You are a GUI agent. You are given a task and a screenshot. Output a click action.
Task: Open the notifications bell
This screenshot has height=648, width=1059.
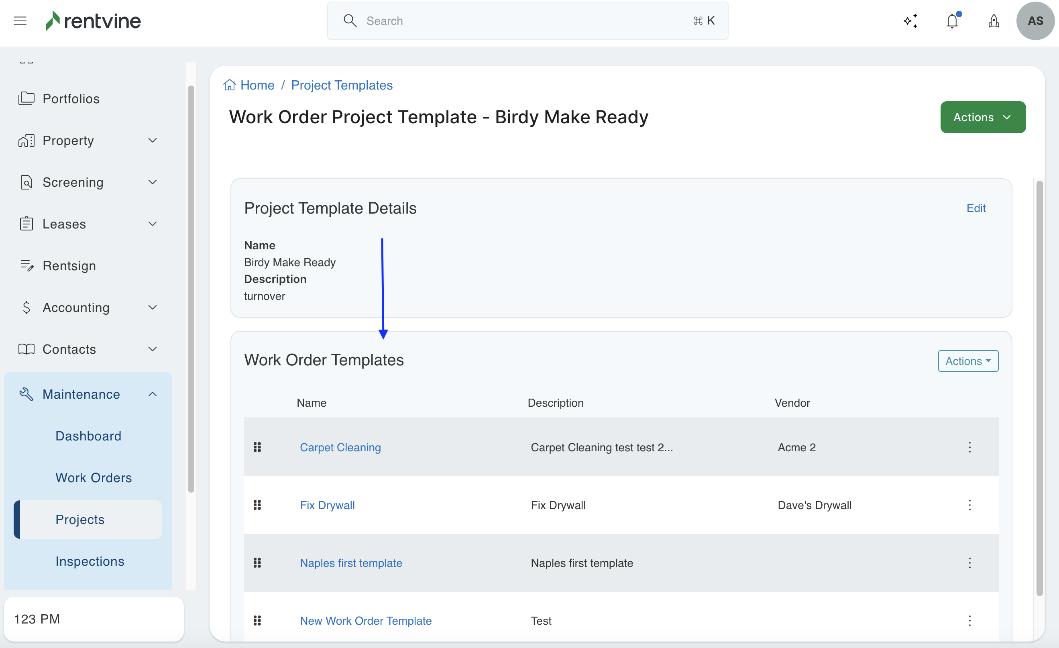click(x=952, y=20)
